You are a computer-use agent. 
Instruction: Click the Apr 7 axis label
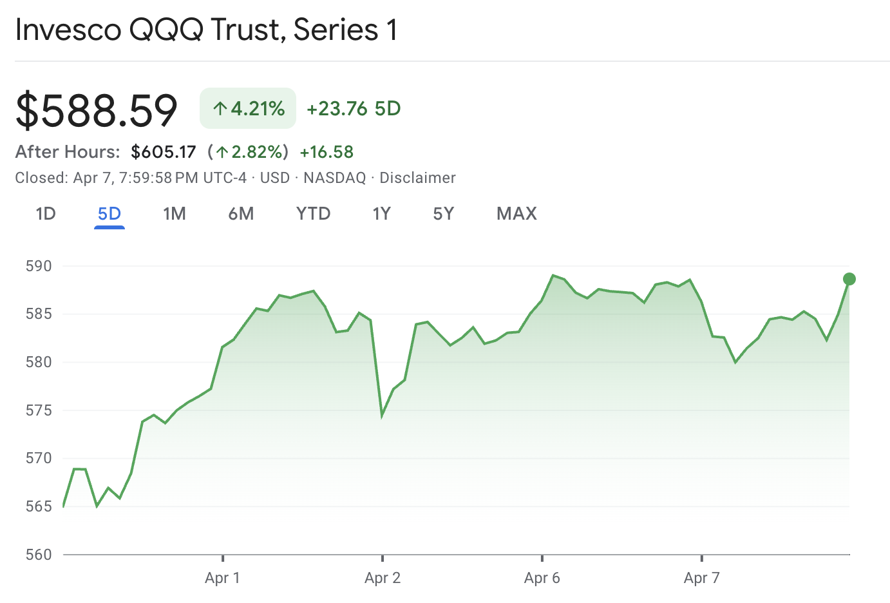702,578
